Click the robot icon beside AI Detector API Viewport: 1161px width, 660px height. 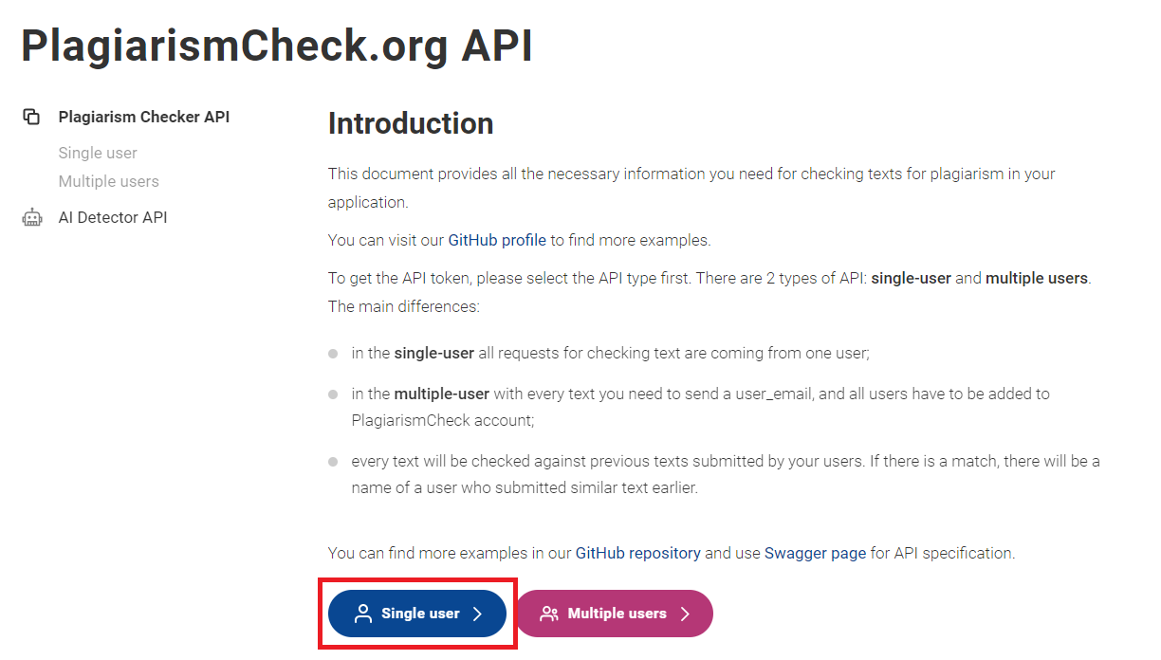[x=32, y=217]
